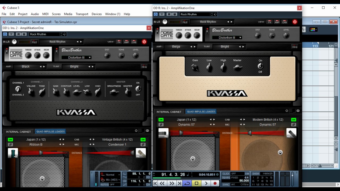The image size is (340, 191).
Task: Open the Devices menu
Action: pyautogui.click(x=96, y=14)
